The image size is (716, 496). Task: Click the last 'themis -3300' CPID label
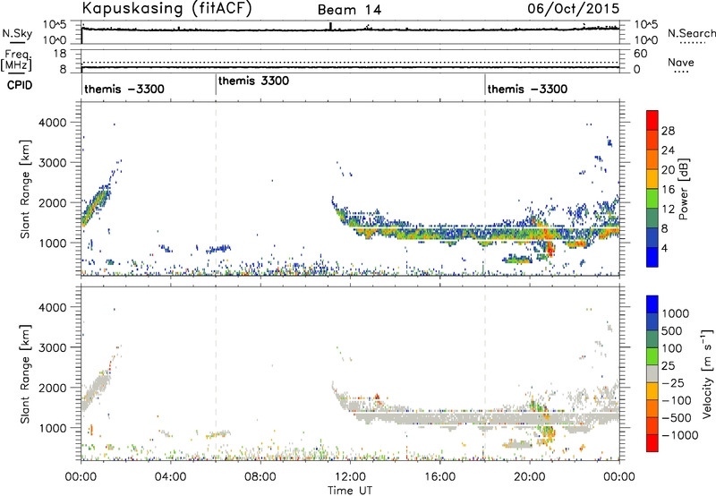tap(527, 89)
